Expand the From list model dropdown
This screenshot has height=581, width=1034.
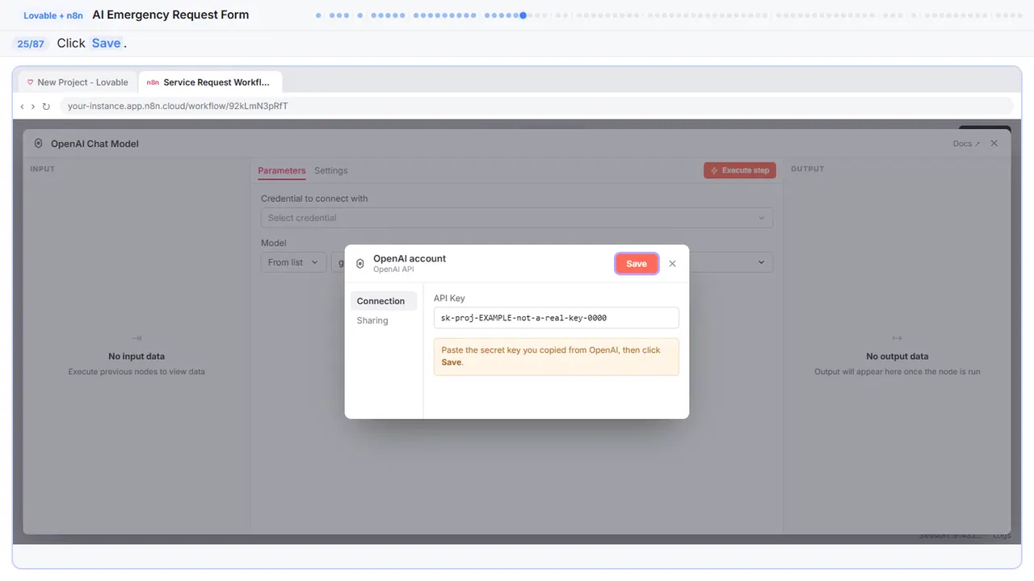click(x=293, y=262)
